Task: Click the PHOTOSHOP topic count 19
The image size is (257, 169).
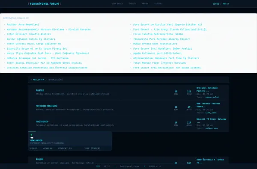Action: pos(176,122)
